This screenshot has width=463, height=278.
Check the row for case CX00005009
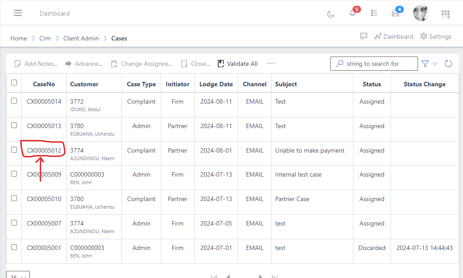click(14, 174)
